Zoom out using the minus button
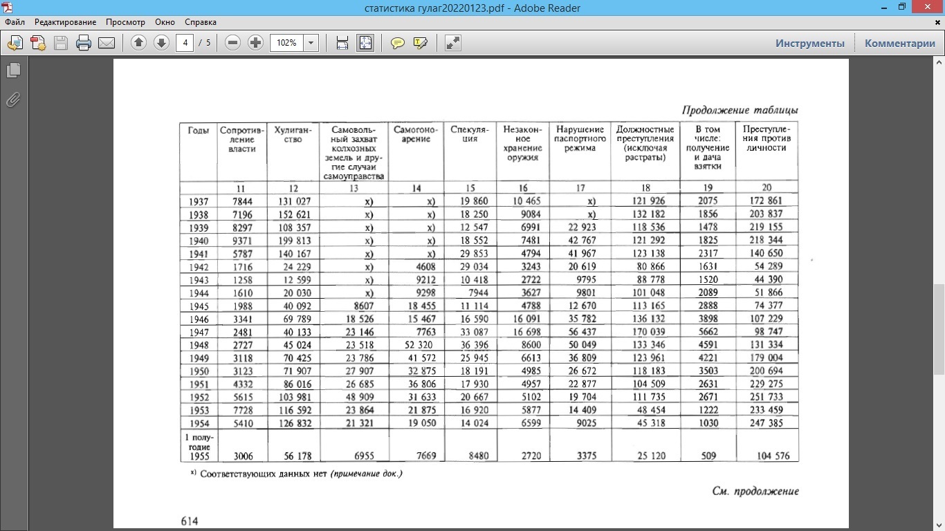 pos(233,43)
